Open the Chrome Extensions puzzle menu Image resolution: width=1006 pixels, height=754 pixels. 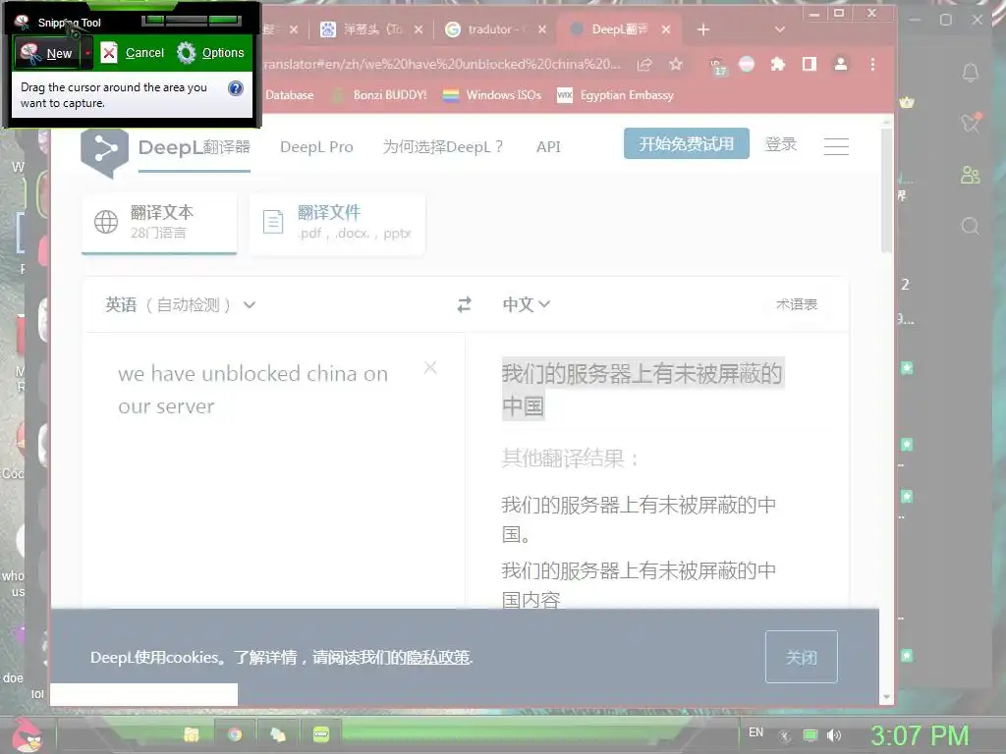click(778, 64)
